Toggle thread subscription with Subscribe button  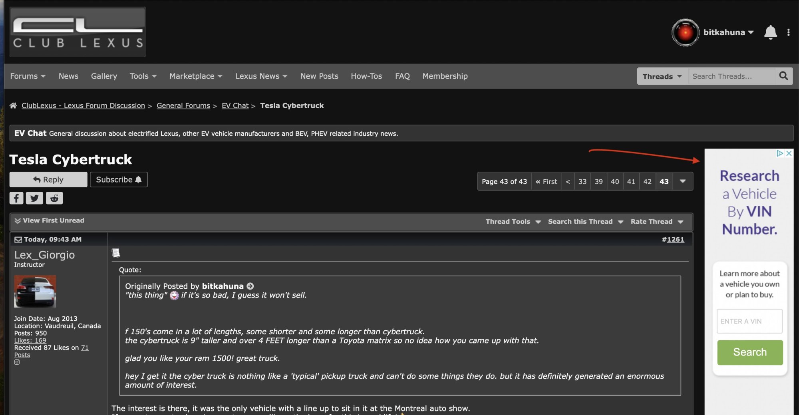click(x=119, y=180)
